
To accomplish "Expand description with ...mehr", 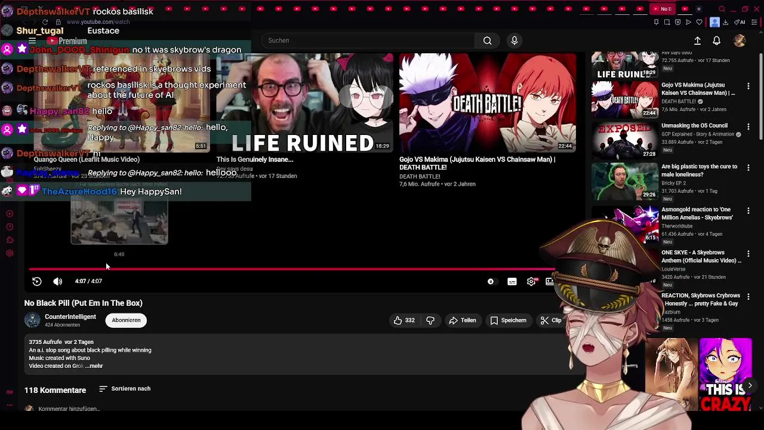I will coord(94,366).
